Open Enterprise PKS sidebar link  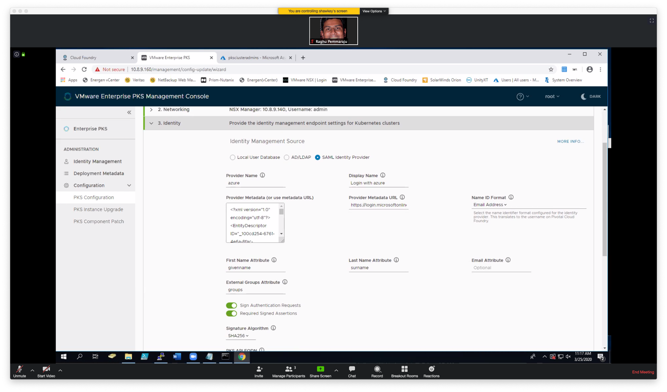tap(90, 129)
